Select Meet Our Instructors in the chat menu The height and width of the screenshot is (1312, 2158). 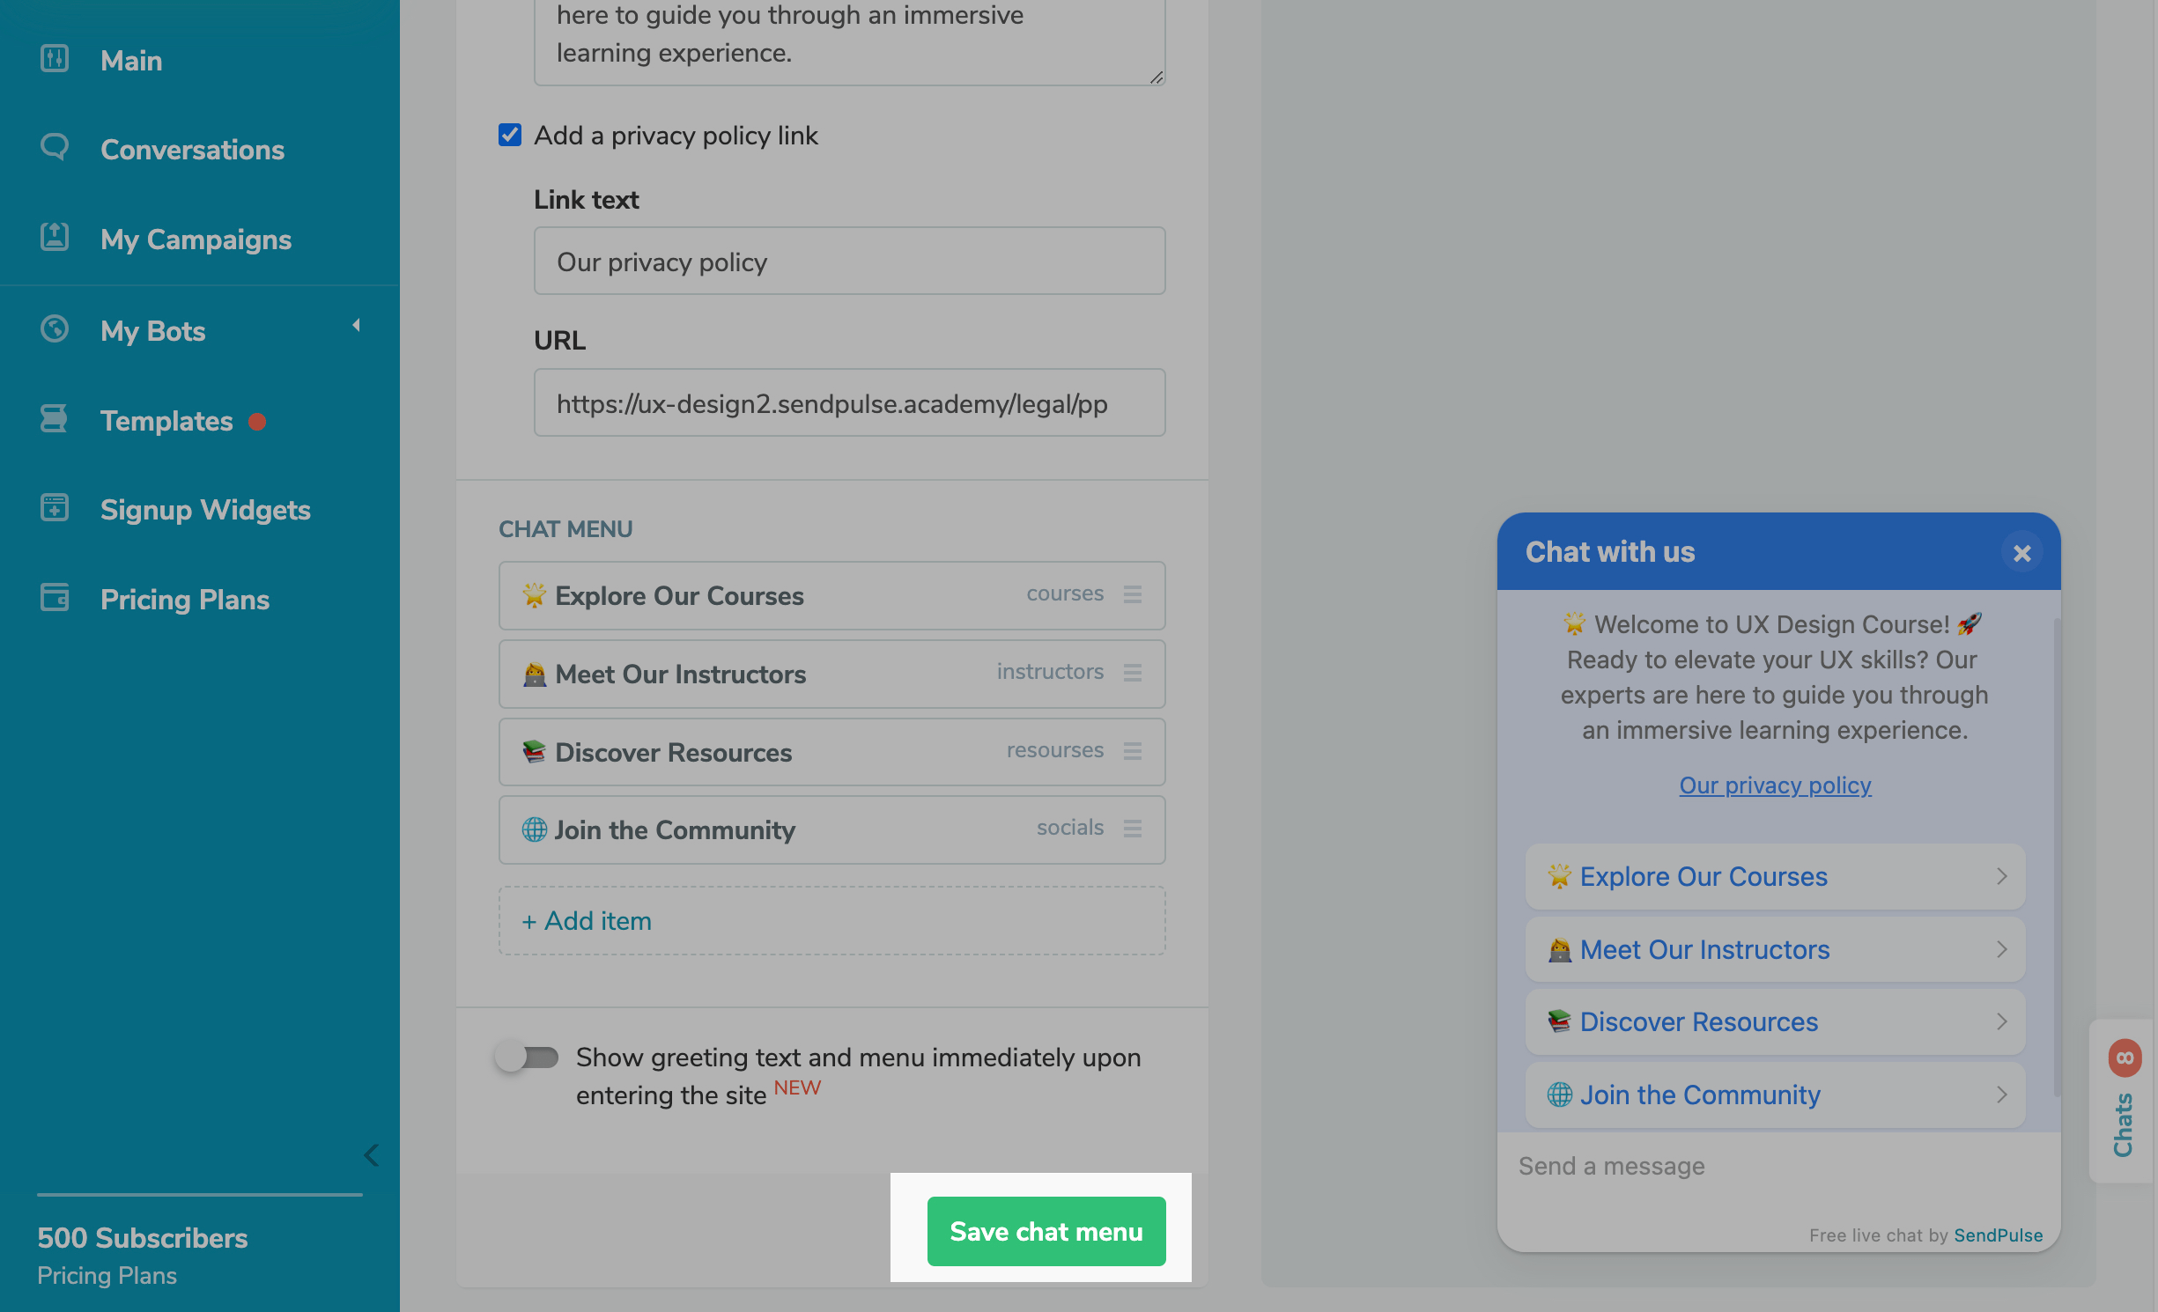pyautogui.click(x=680, y=674)
